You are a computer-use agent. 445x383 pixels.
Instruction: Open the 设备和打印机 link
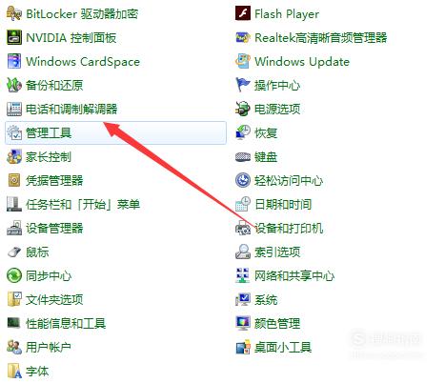coord(289,228)
